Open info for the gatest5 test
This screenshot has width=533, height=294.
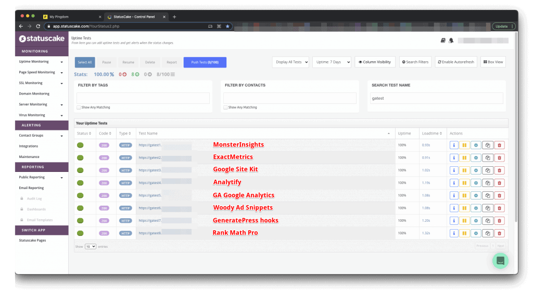[454, 195]
